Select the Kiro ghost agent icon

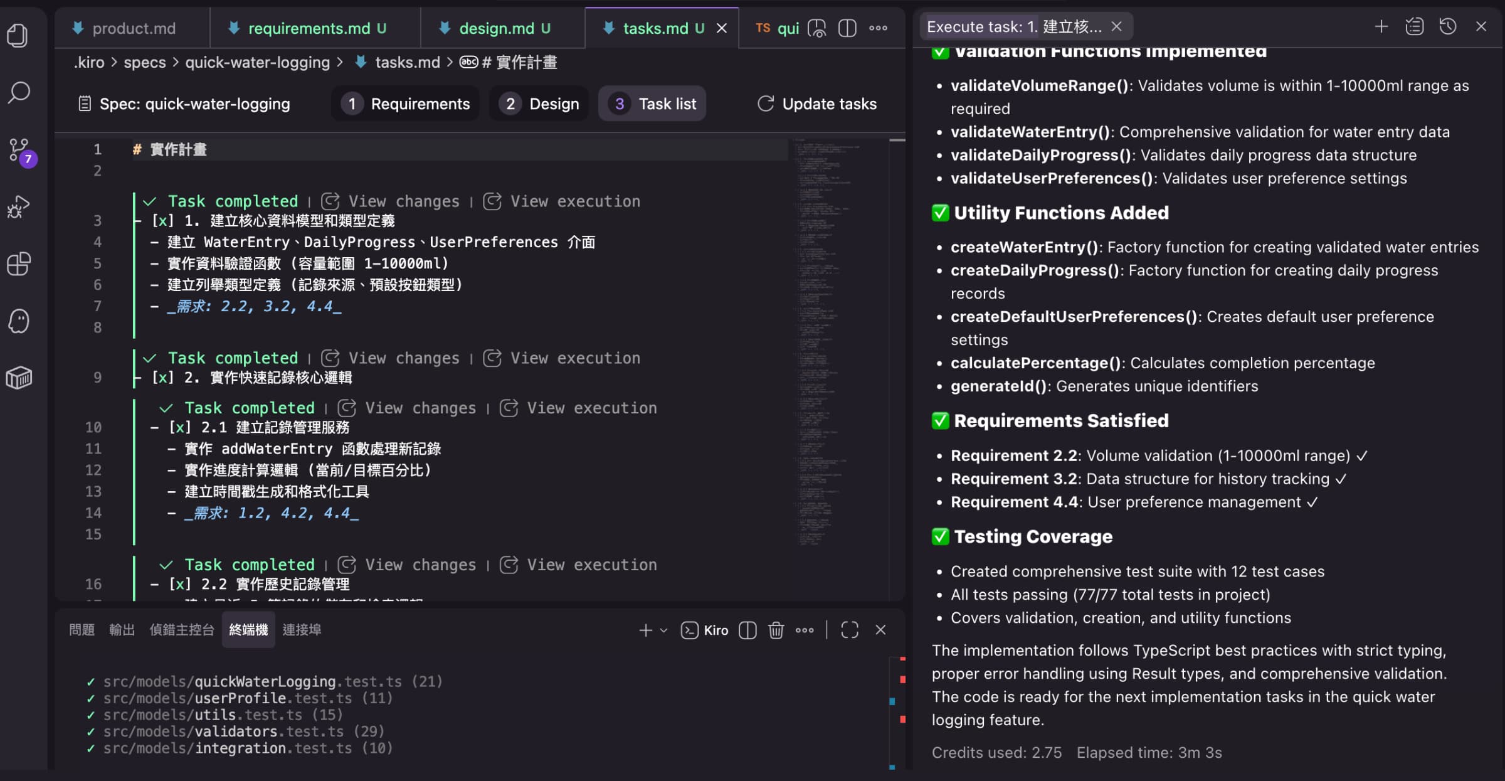pyautogui.click(x=18, y=321)
